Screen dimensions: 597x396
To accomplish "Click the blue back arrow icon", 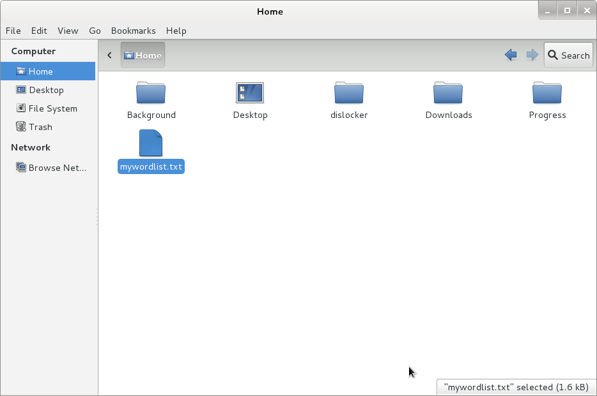I will tap(510, 55).
